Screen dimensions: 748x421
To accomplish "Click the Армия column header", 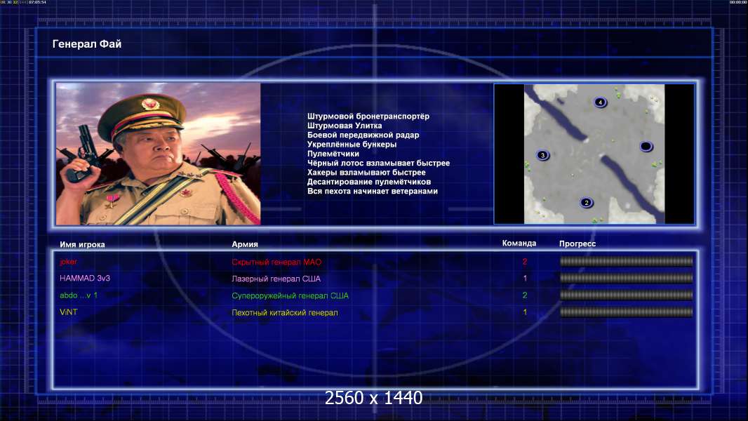I will coord(245,244).
